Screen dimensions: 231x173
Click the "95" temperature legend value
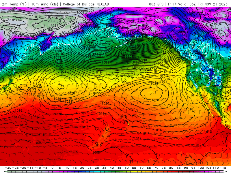pos(193,168)
